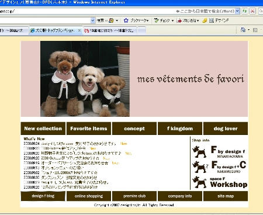The height and width of the screenshot is (215, 263).
Task: Open the concept page
Action: (x=134, y=129)
